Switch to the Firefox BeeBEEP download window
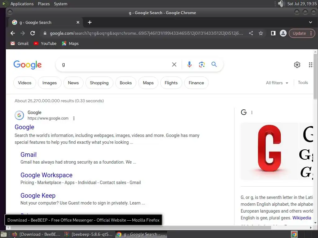Image resolution: width=318 pixels, height=238 pixels. pos(37,234)
